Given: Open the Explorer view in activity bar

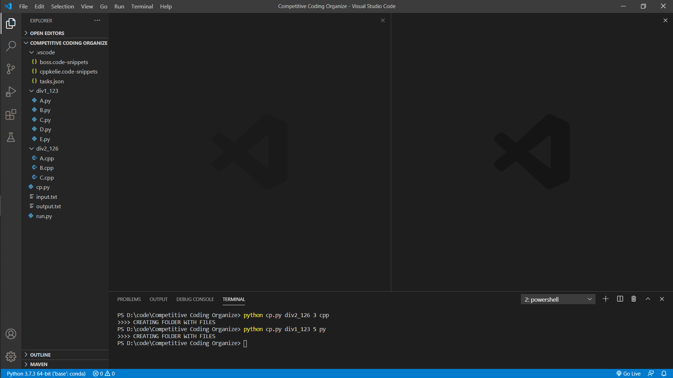Looking at the screenshot, I should tap(11, 23).
